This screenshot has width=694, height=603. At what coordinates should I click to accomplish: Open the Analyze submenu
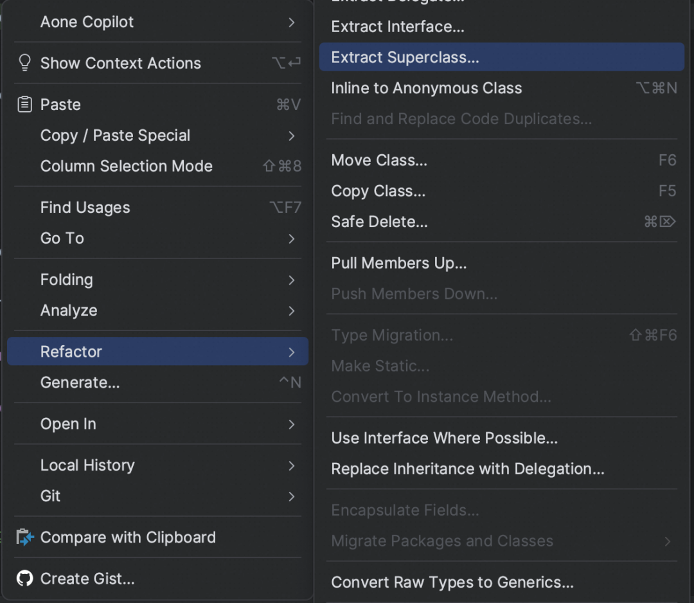coord(157,310)
